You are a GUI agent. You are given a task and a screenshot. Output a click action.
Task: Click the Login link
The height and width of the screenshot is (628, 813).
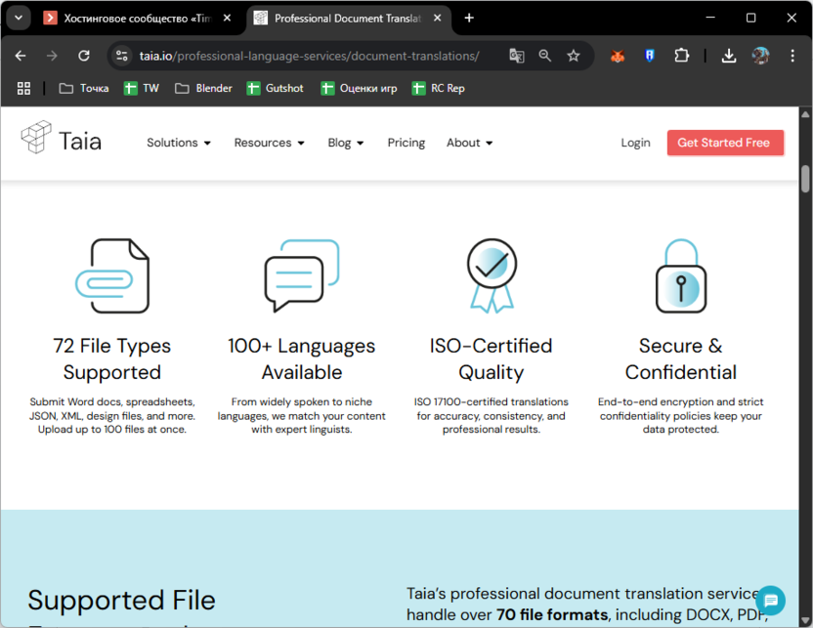point(635,143)
